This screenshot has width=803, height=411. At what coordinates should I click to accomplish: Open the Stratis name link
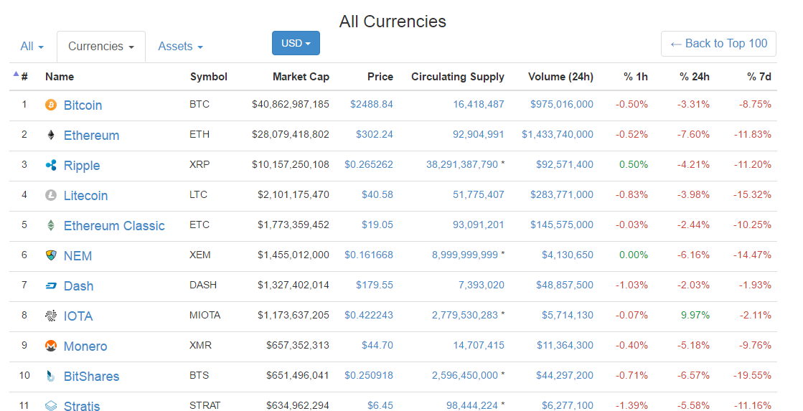coord(82,407)
